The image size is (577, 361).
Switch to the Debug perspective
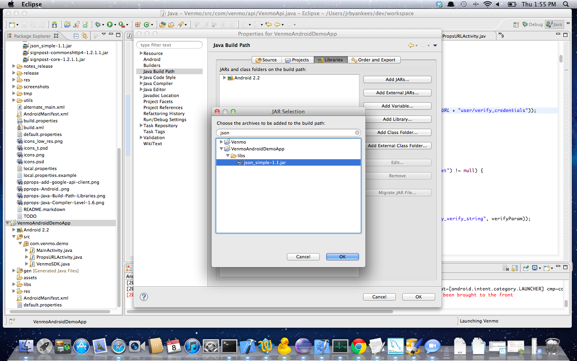532,24
